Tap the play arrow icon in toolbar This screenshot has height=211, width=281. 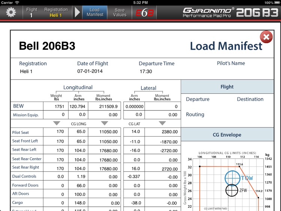click(x=77, y=12)
